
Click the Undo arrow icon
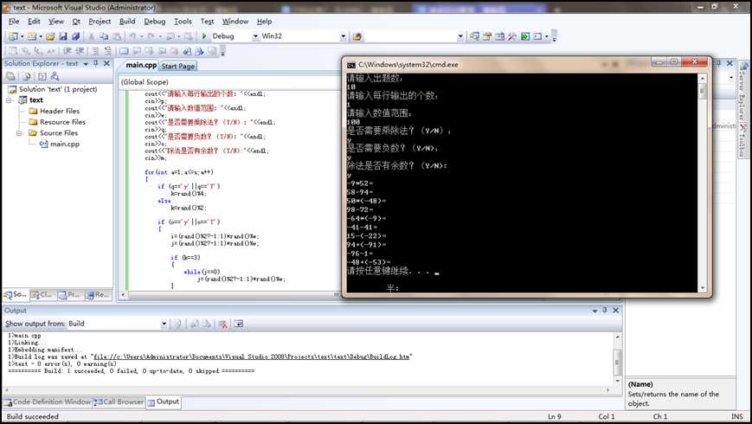click(x=132, y=36)
